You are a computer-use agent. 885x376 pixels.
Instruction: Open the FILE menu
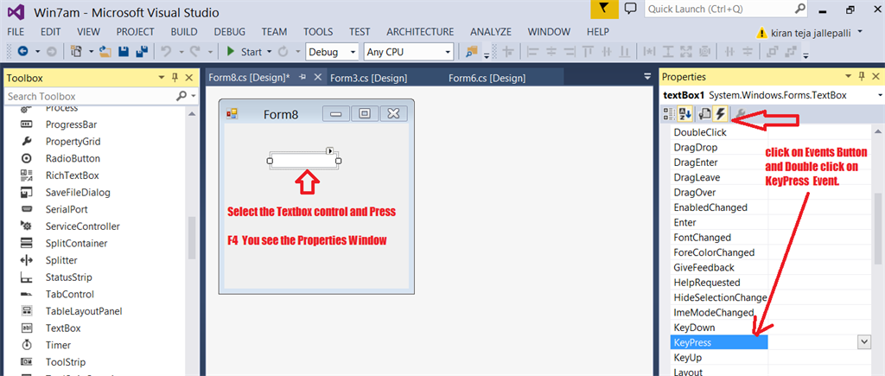pos(16,32)
